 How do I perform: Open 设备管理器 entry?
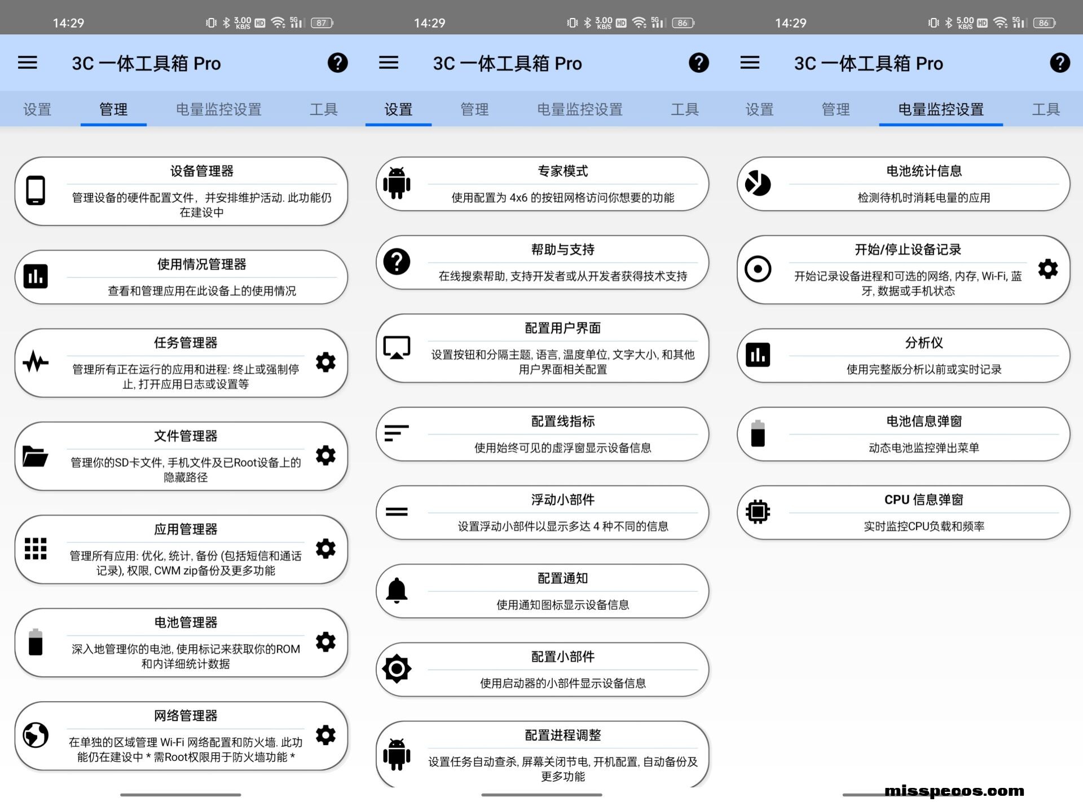181,192
